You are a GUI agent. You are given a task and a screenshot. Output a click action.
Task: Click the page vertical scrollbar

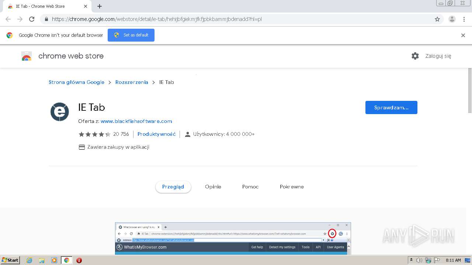tap(470, 90)
